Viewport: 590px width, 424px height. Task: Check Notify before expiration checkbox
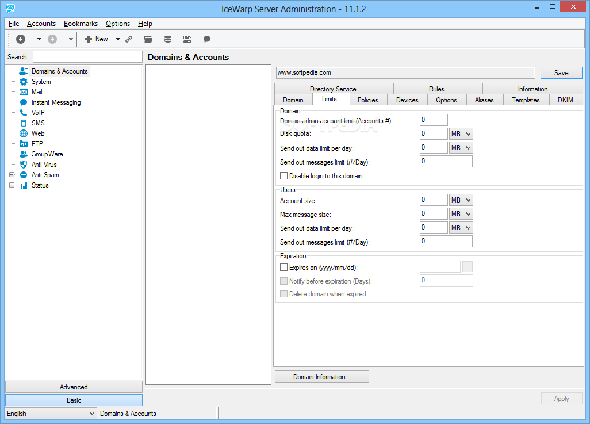pyautogui.click(x=283, y=281)
